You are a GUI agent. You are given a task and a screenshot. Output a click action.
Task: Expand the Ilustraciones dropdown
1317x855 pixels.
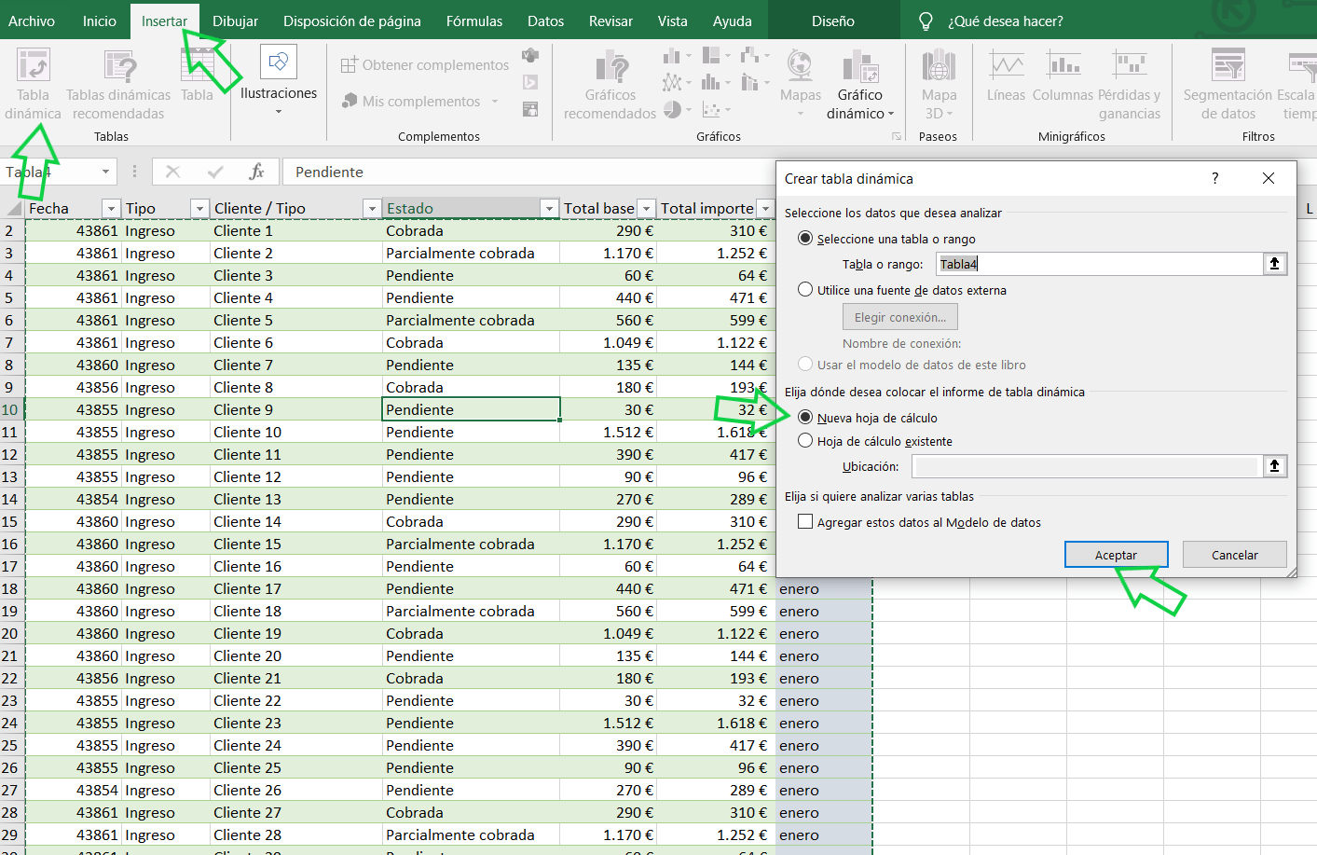pos(279,112)
